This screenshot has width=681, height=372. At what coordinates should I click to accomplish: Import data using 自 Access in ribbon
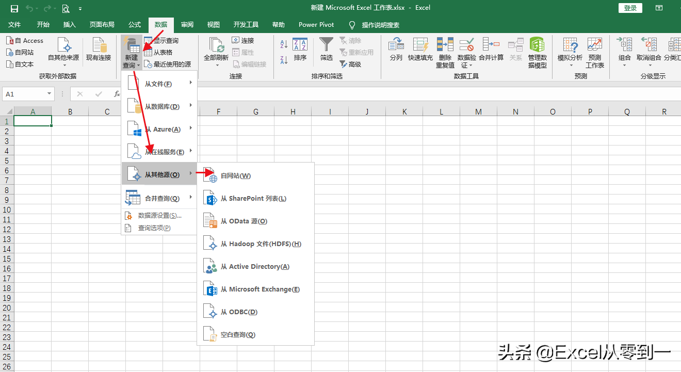click(x=25, y=41)
